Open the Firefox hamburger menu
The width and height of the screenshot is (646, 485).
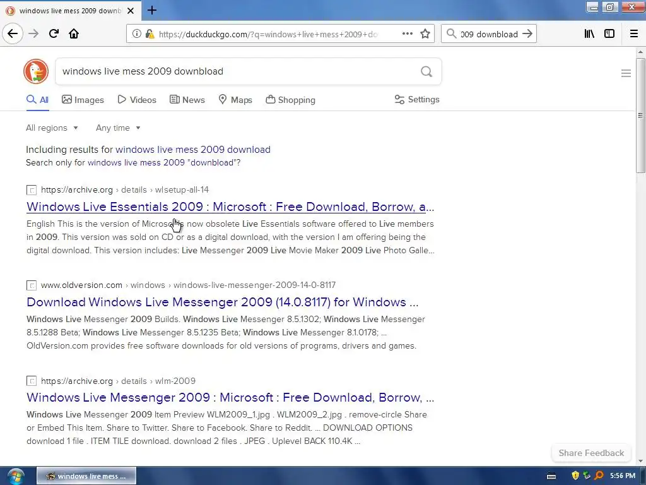coord(634,34)
